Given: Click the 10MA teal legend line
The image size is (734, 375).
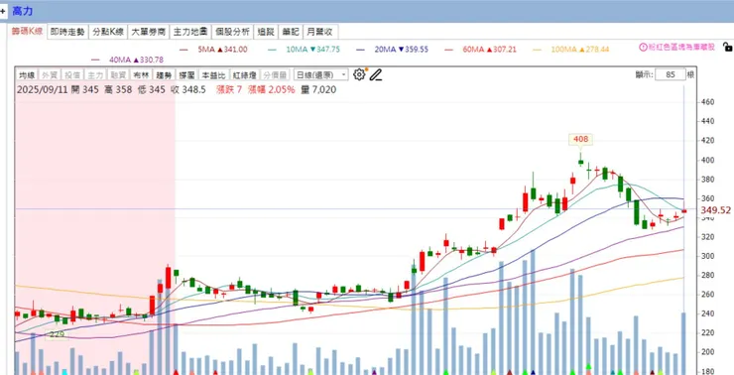Looking at the screenshot, I should coord(272,50).
